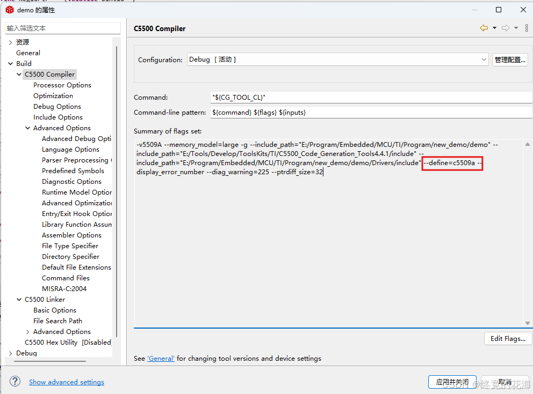Select Optimization tree item
533x394 pixels.
53,95
